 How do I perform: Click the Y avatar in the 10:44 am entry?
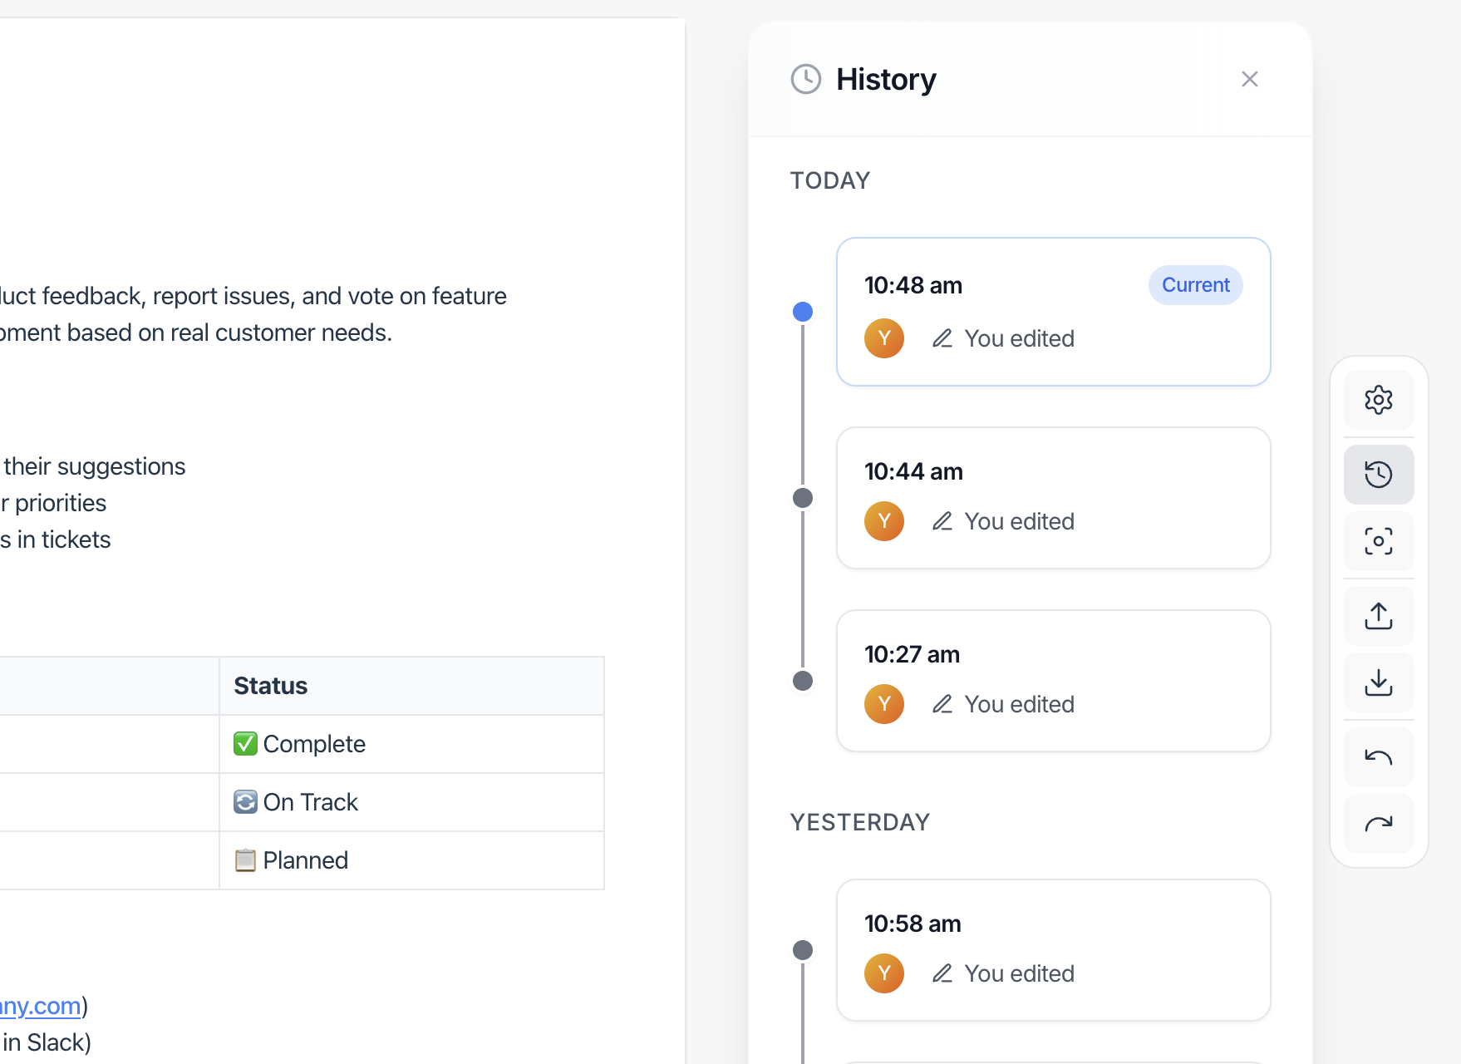[883, 521]
